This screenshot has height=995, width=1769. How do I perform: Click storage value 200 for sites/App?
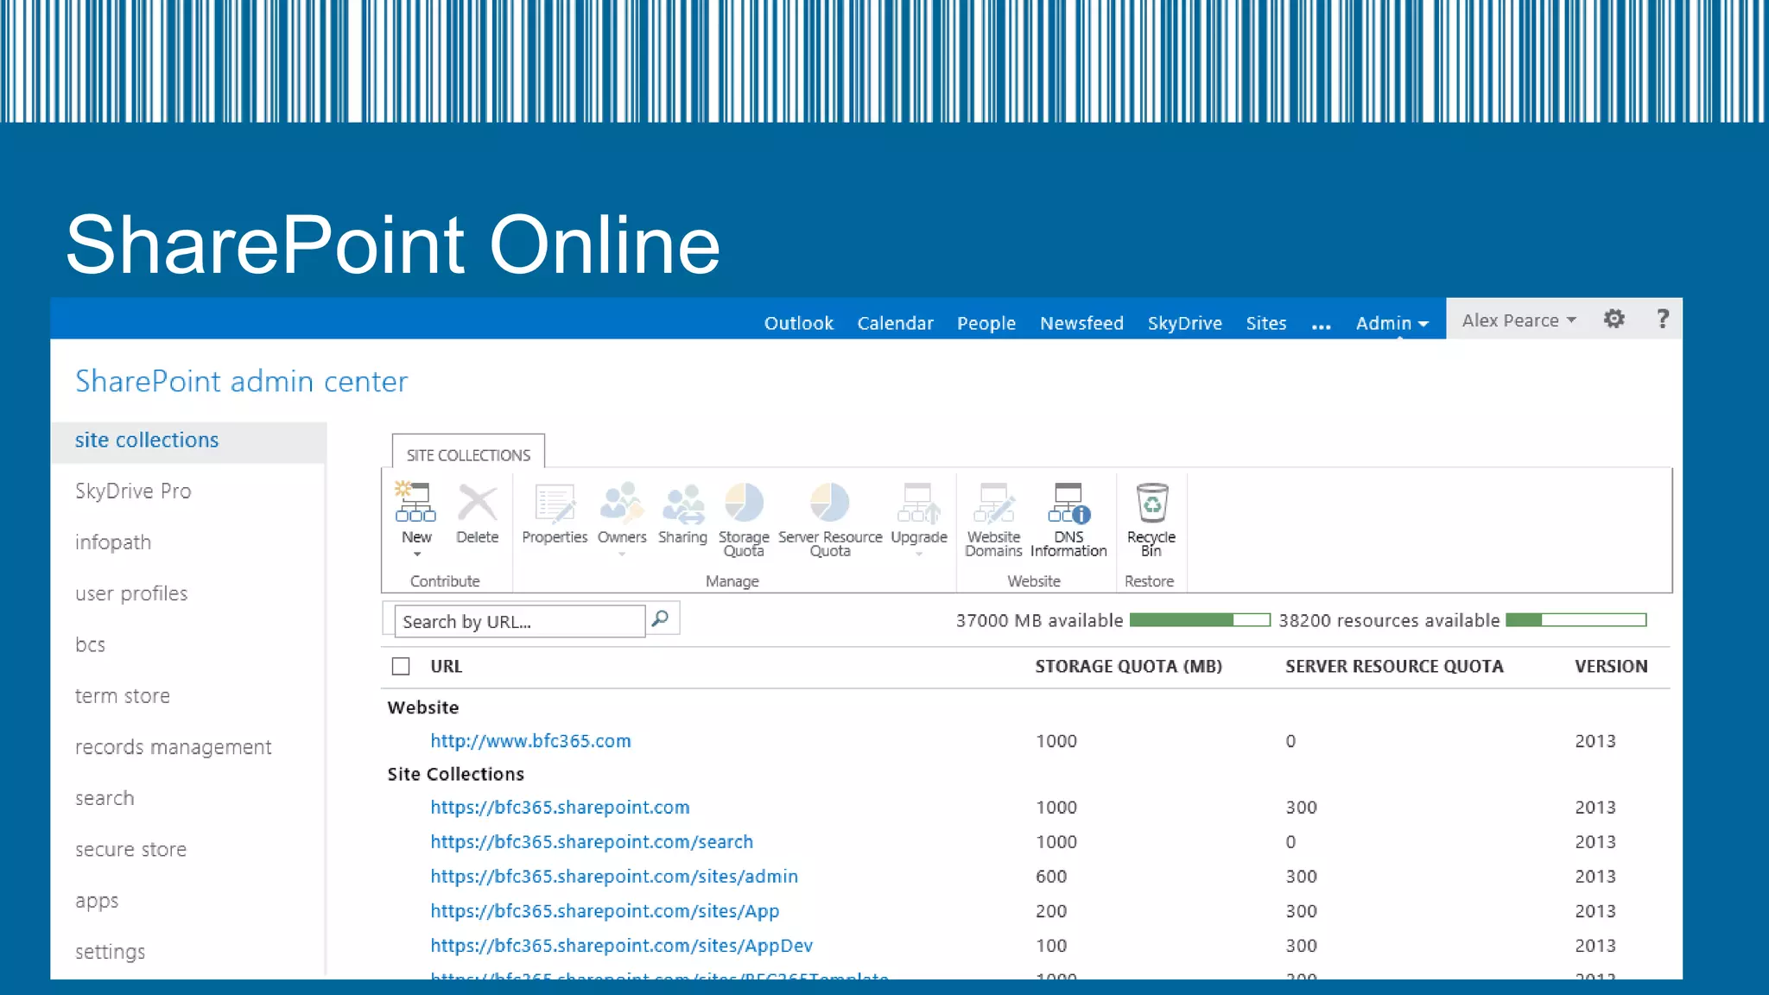tap(1051, 911)
